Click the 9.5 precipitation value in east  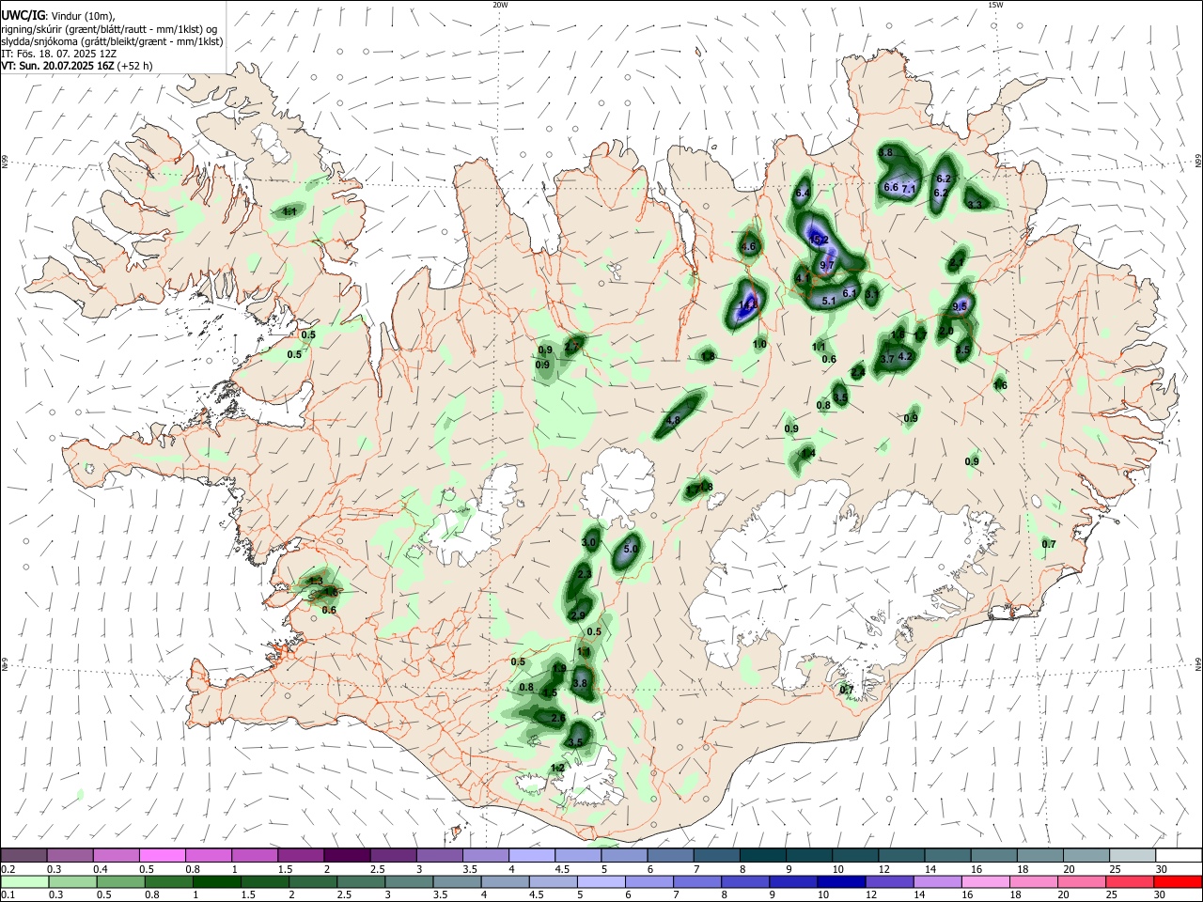[x=960, y=307]
